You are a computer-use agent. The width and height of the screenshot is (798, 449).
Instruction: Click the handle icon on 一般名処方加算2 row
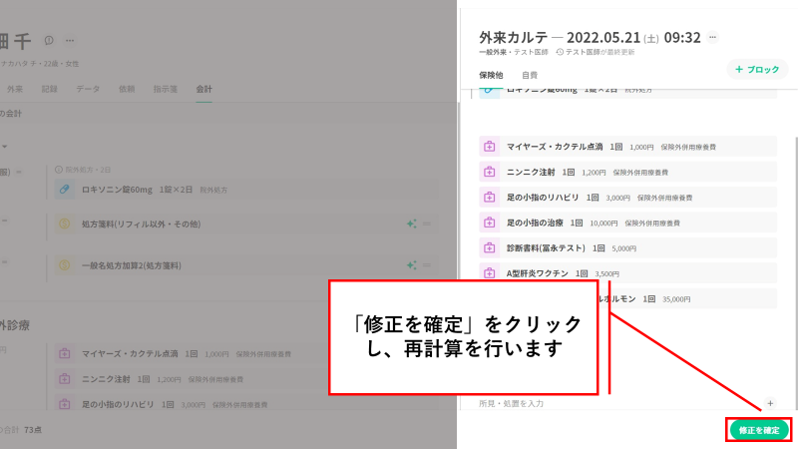coord(427,265)
